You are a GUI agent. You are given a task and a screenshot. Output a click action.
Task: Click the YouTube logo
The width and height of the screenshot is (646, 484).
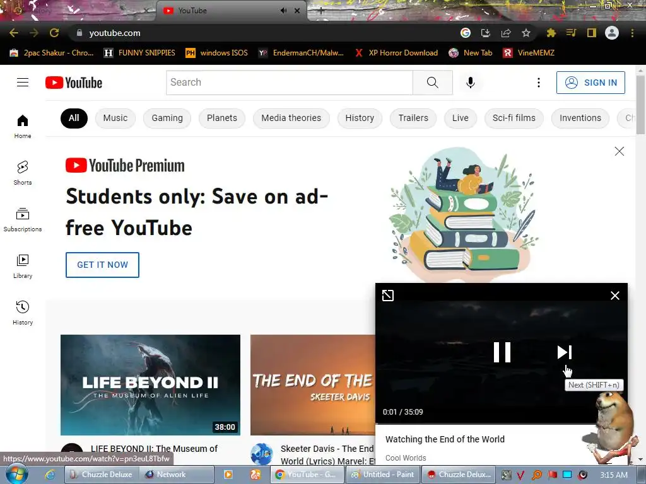pos(74,83)
